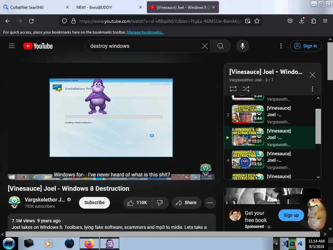Viewport: 333px width, 250px height.
Task: Clear the search query with the X
Action: [205, 46]
